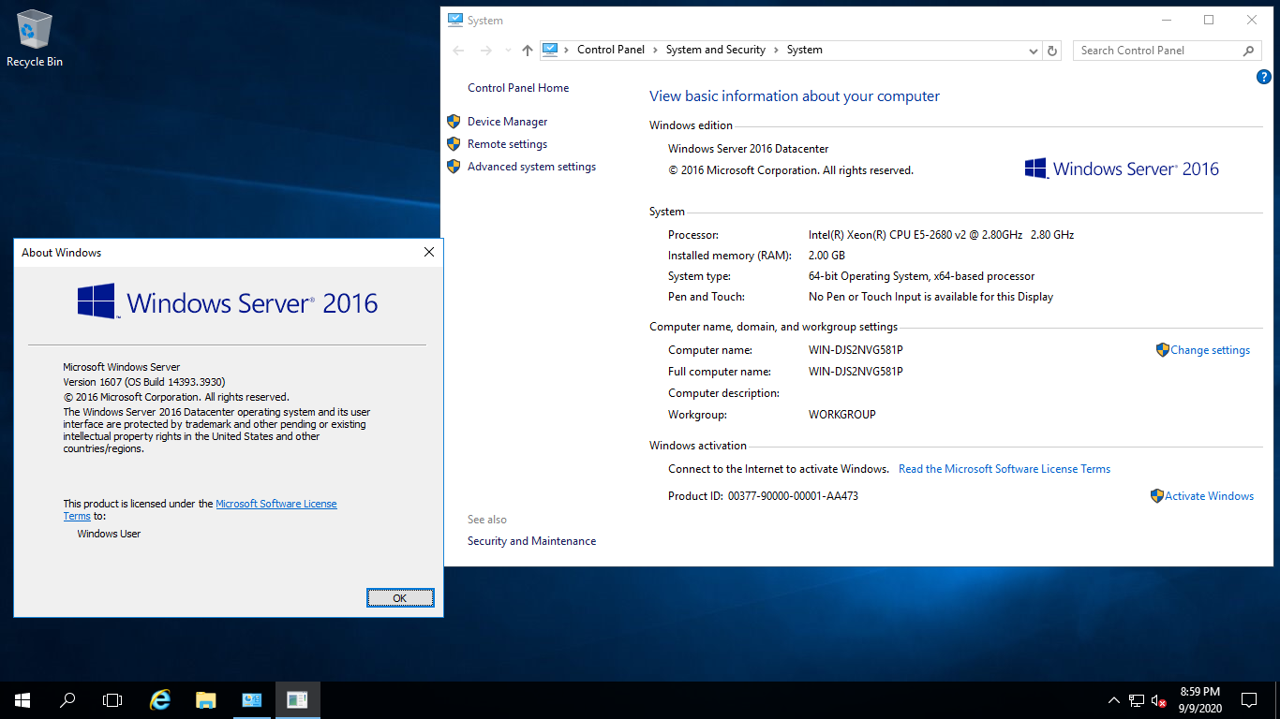Open the Action Center notifications icon
This screenshot has width=1280, height=719.
pyautogui.click(x=1249, y=699)
